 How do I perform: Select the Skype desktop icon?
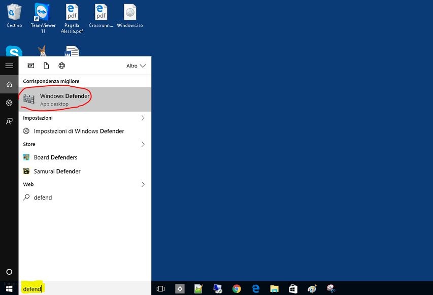pos(14,51)
